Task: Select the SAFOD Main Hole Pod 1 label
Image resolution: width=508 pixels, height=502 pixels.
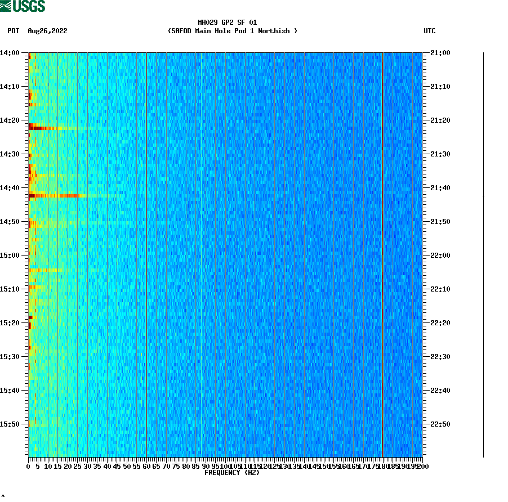Action: click(x=233, y=31)
